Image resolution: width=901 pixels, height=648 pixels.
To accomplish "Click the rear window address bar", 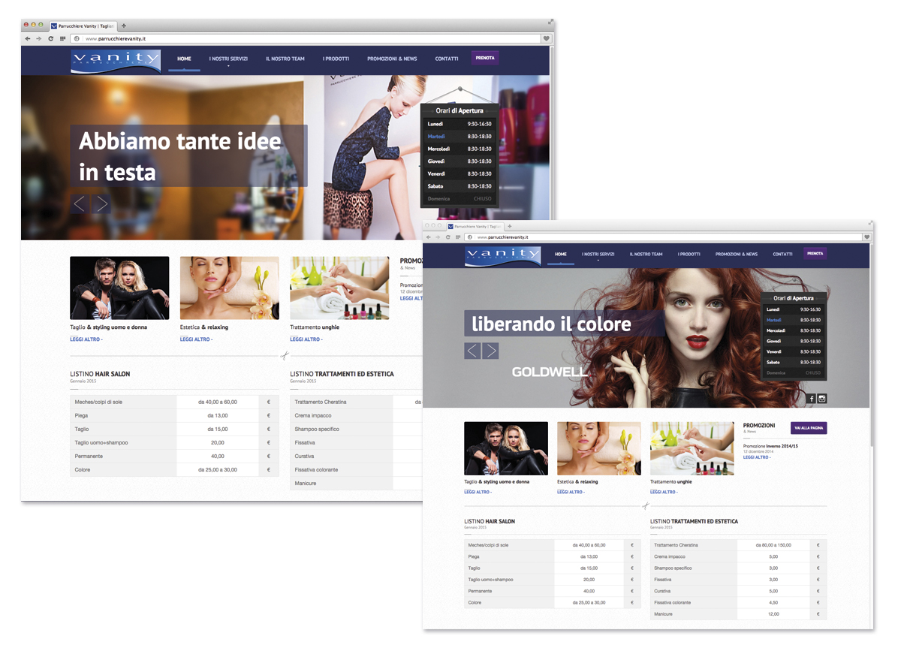I will point(305,38).
